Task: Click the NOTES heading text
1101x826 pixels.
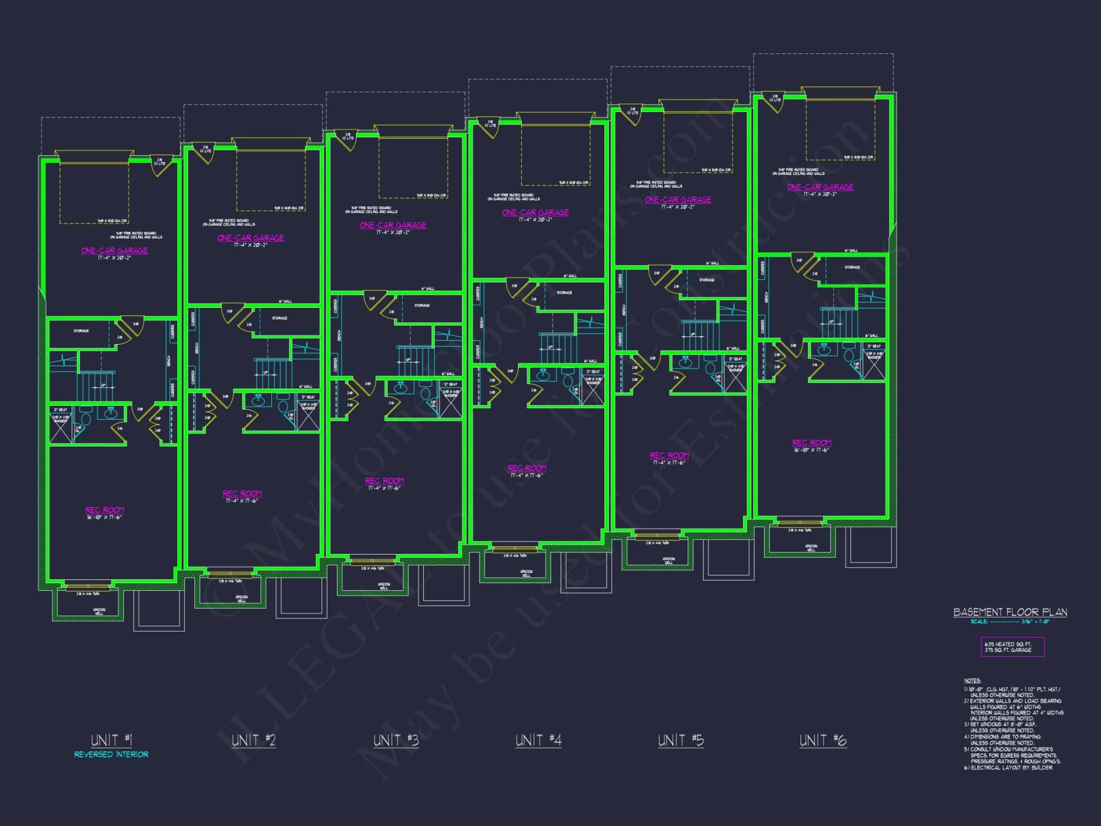Action: click(x=972, y=681)
